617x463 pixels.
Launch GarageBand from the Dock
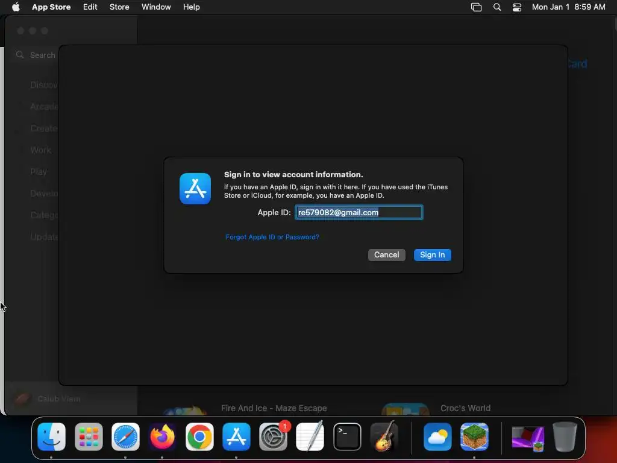click(384, 436)
